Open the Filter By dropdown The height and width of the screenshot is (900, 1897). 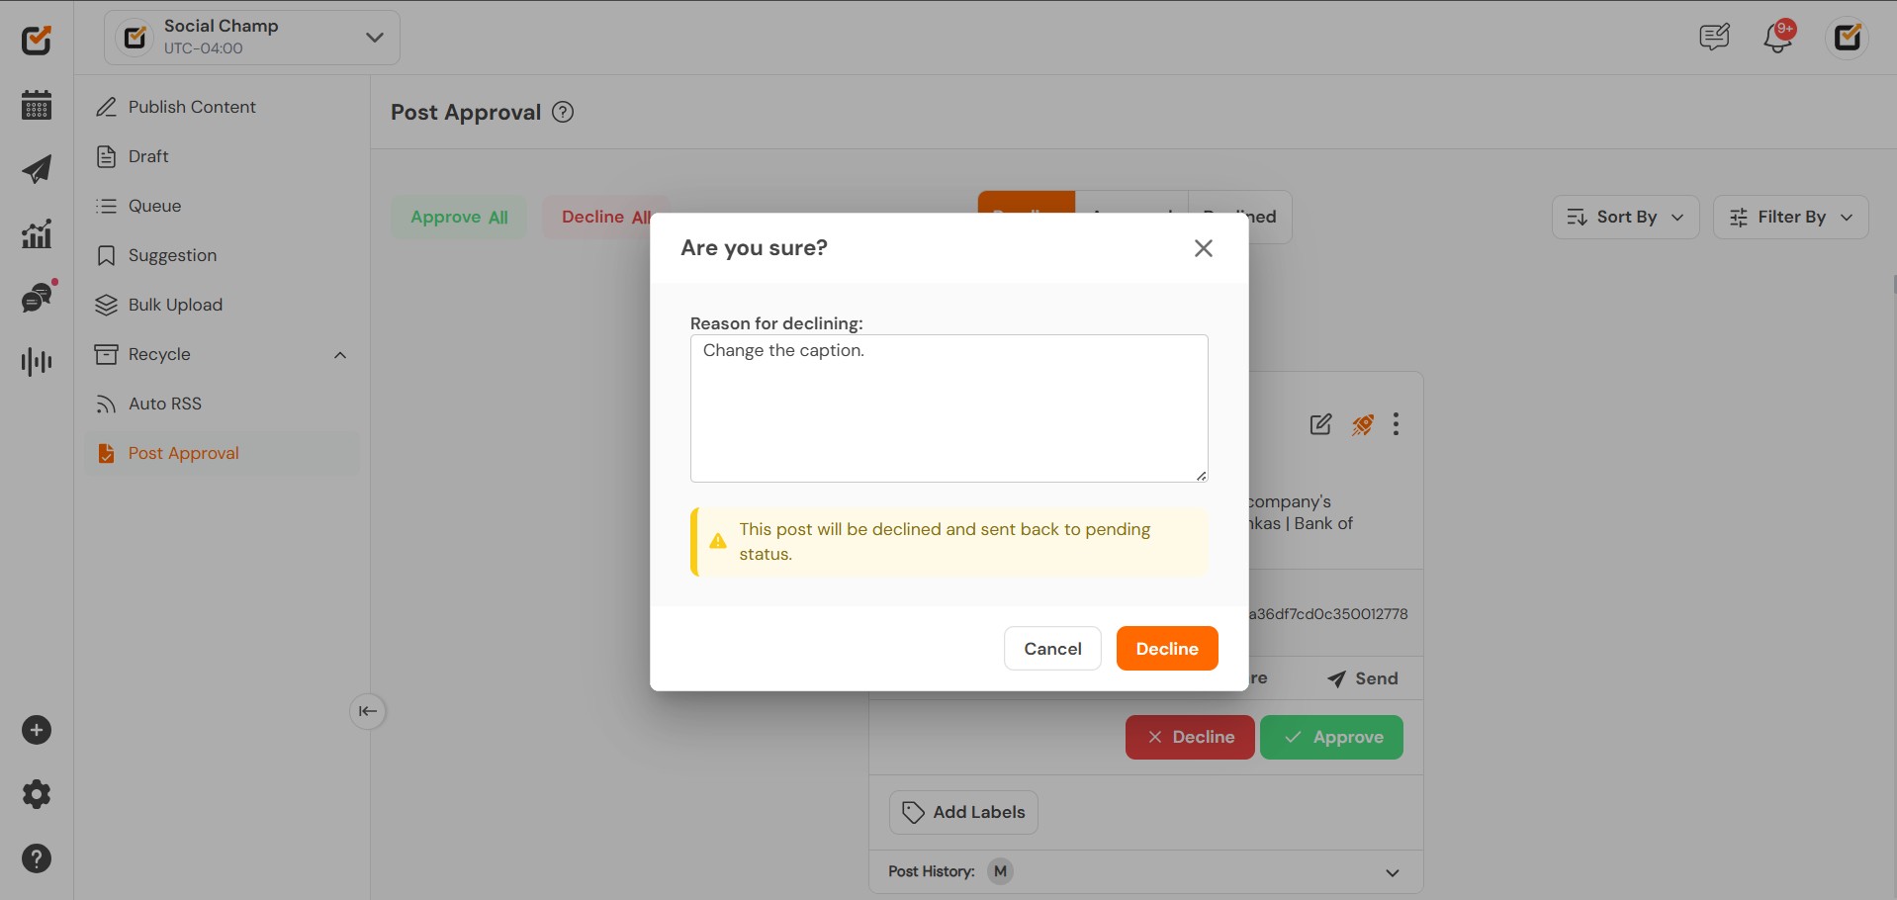[x=1790, y=217]
